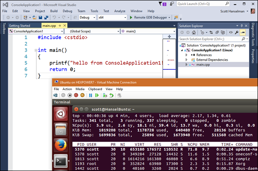Open Terminal icon in Ubuntu launcher
The image size is (258, 171).
[x=60, y=161]
